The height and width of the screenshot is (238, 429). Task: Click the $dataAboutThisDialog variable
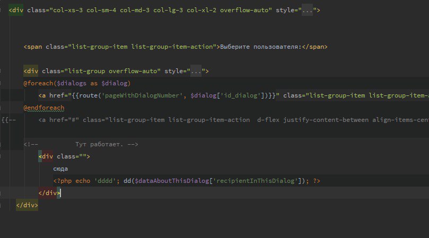tap(172, 181)
